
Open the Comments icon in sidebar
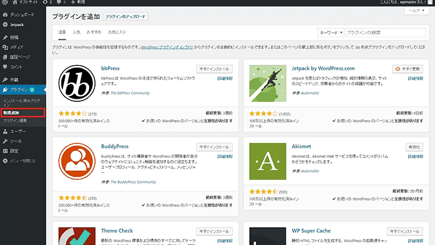pos(5,67)
